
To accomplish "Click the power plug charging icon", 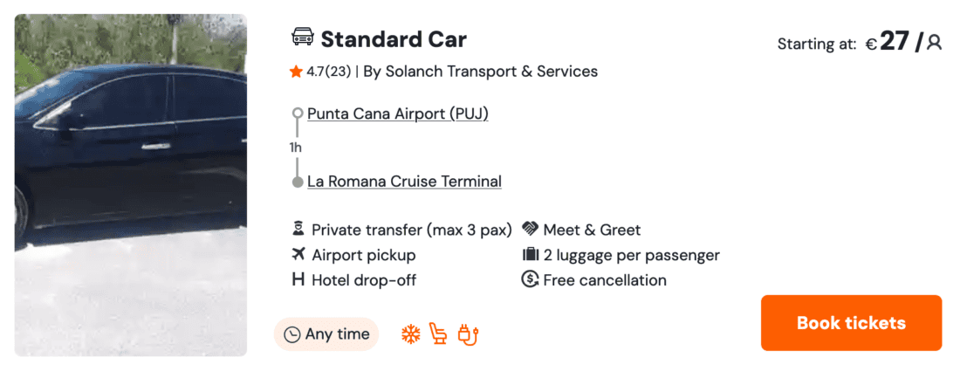I will 470,334.
